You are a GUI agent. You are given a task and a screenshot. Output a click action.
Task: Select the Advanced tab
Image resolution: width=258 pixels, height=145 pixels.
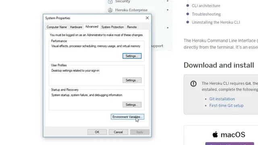(x=92, y=27)
